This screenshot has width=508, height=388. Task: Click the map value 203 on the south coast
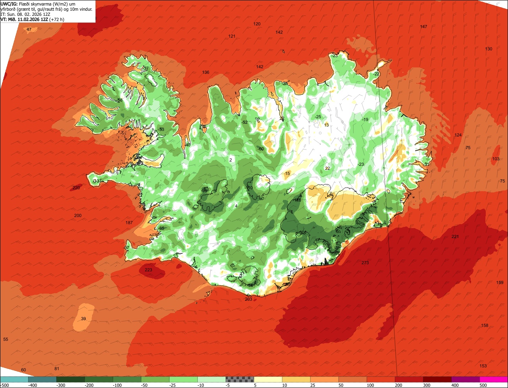click(x=249, y=299)
